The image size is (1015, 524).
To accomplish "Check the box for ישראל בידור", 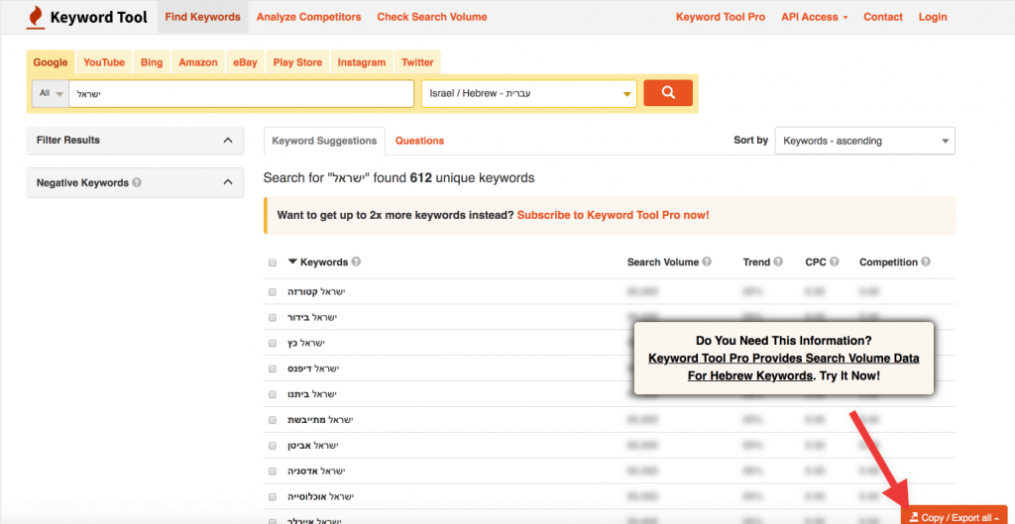I will (273, 318).
